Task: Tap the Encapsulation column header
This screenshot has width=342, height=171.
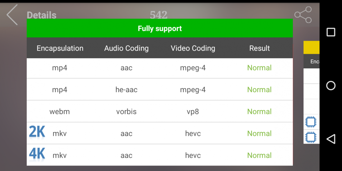Action: pyautogui.click(x=60, y=48)
